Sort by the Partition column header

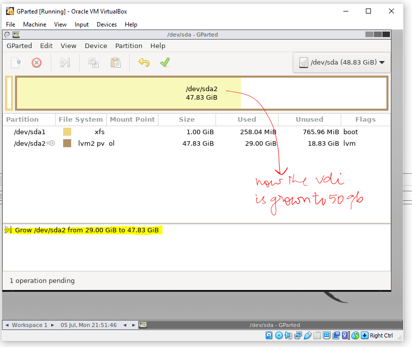pyautogui.click(x=29, y=120)
